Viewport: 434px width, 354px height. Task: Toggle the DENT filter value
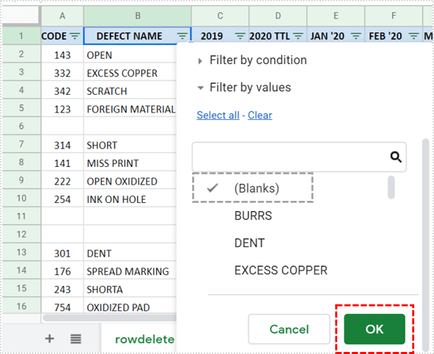249,243
